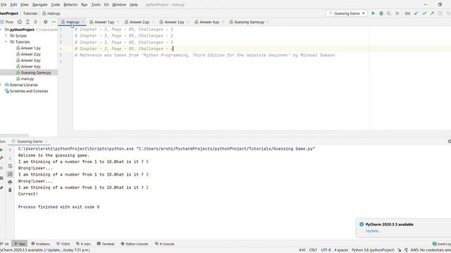This screenshot has width=451, height=253.
Task: Open the Guessing Game run configuration dropdown
Action: [x=347, y=13]
